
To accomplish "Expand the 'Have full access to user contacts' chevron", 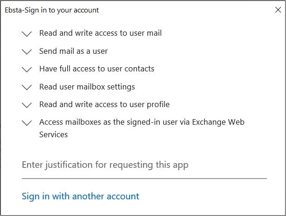I will (27, 70).
